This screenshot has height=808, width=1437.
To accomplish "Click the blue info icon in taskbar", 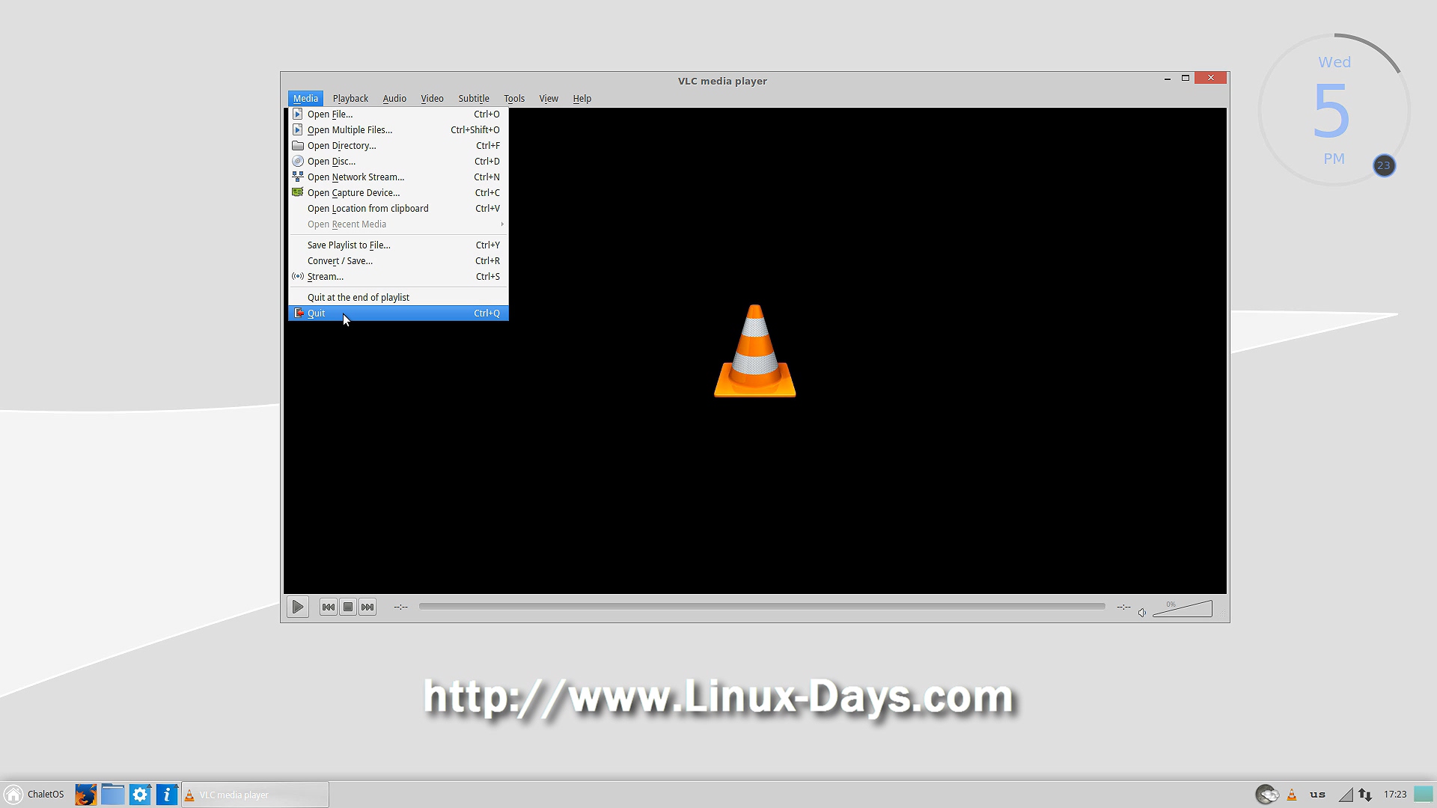I will pos(167,795).
